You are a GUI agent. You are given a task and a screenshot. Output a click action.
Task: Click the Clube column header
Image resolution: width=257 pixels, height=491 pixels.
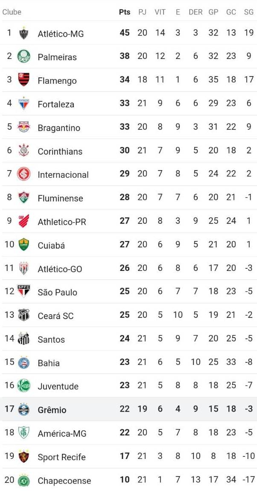(x=12, y=12)
